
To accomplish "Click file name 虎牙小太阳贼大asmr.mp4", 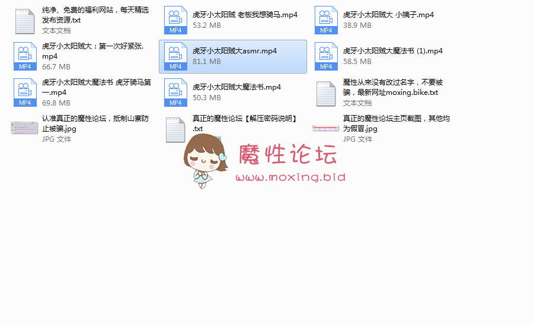I will pyautogui.click(x=235, y=51).
